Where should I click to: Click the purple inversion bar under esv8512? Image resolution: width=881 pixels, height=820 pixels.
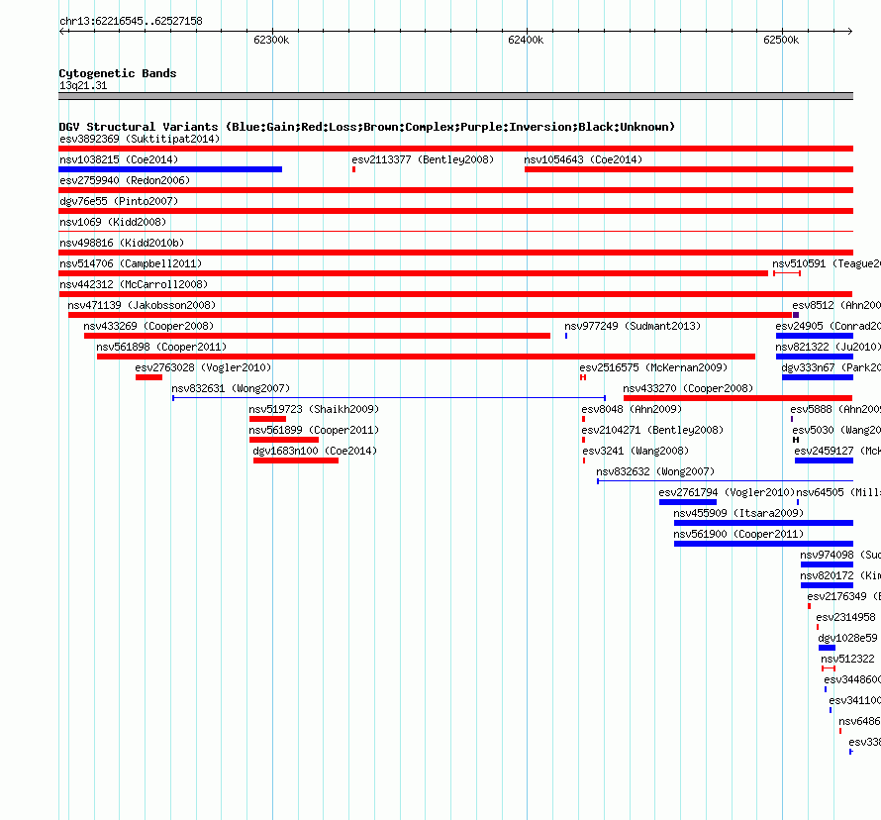tap(796, 315)
